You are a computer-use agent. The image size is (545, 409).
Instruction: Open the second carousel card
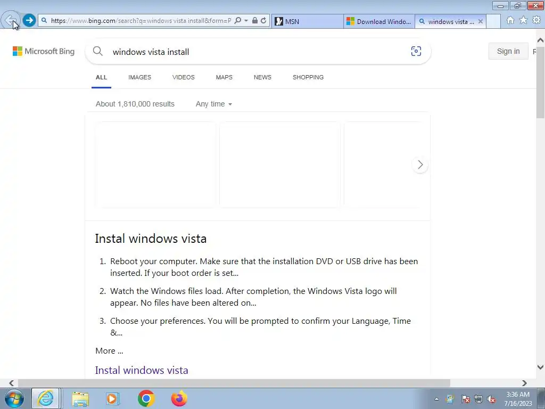pyautogui.click(x=280, y=165)
